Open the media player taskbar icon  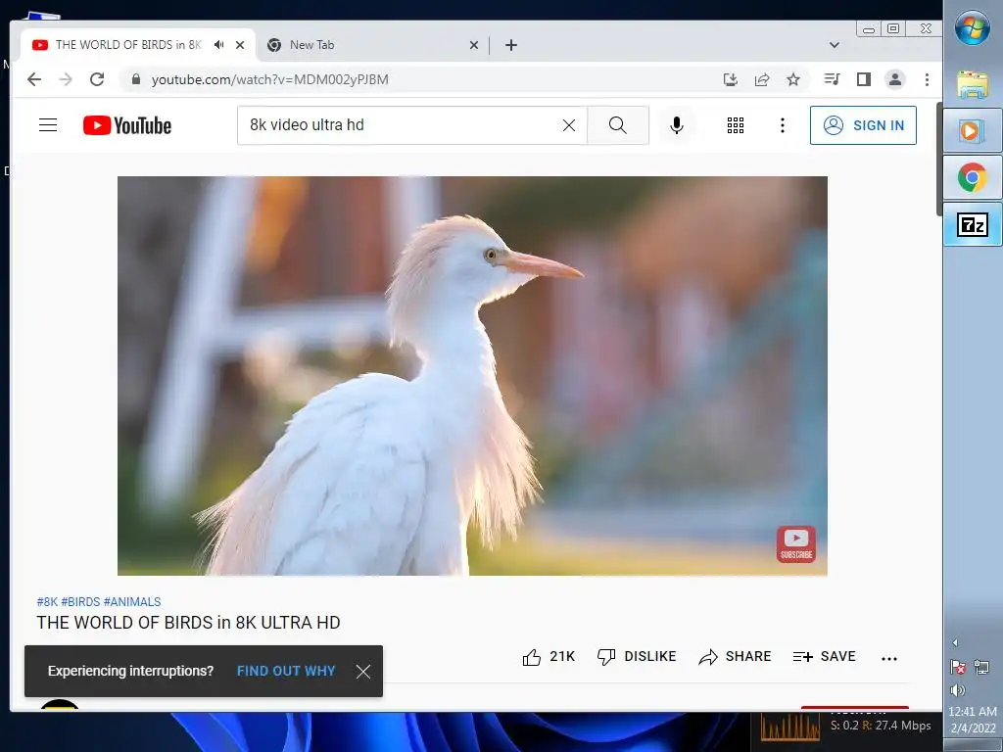pyautogui.click(x=973, y=131)
